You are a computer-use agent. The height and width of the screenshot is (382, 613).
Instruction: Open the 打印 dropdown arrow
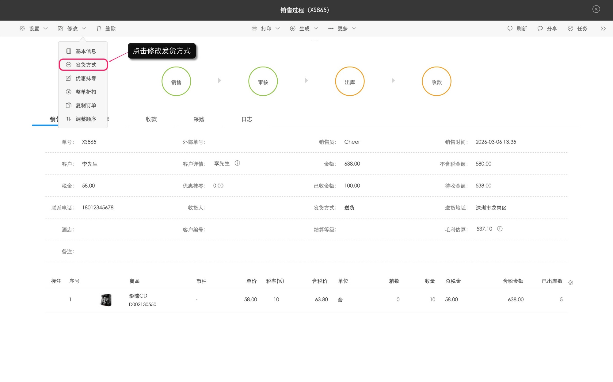tap(278, 29)
